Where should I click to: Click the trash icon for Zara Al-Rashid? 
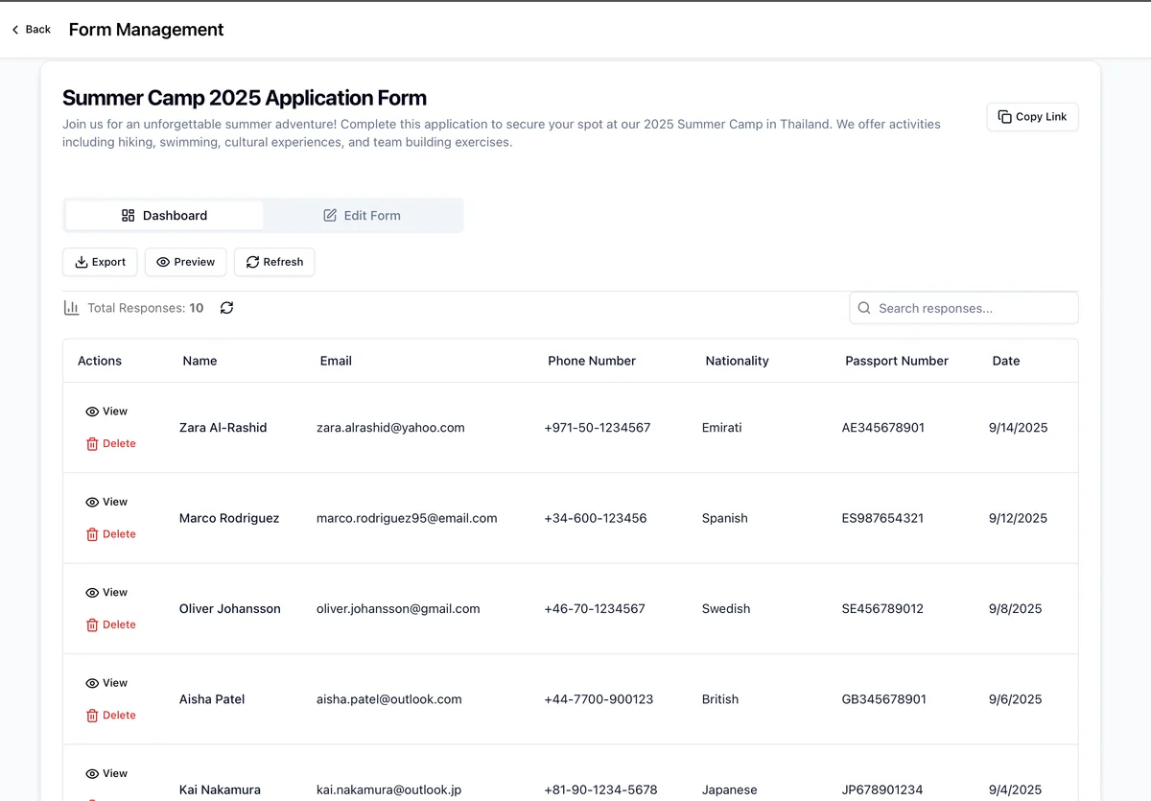click(92, 444)
